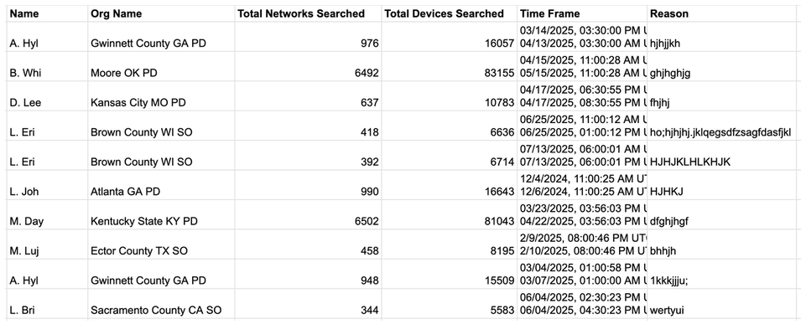Click the name cell M. Luj
This screenshot has width=801, height=324.
pos(47,244)
